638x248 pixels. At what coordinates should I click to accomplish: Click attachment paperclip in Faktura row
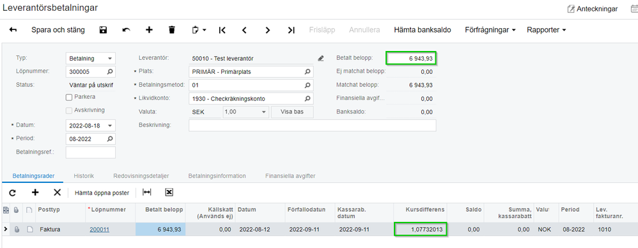(x=17, y=230)
